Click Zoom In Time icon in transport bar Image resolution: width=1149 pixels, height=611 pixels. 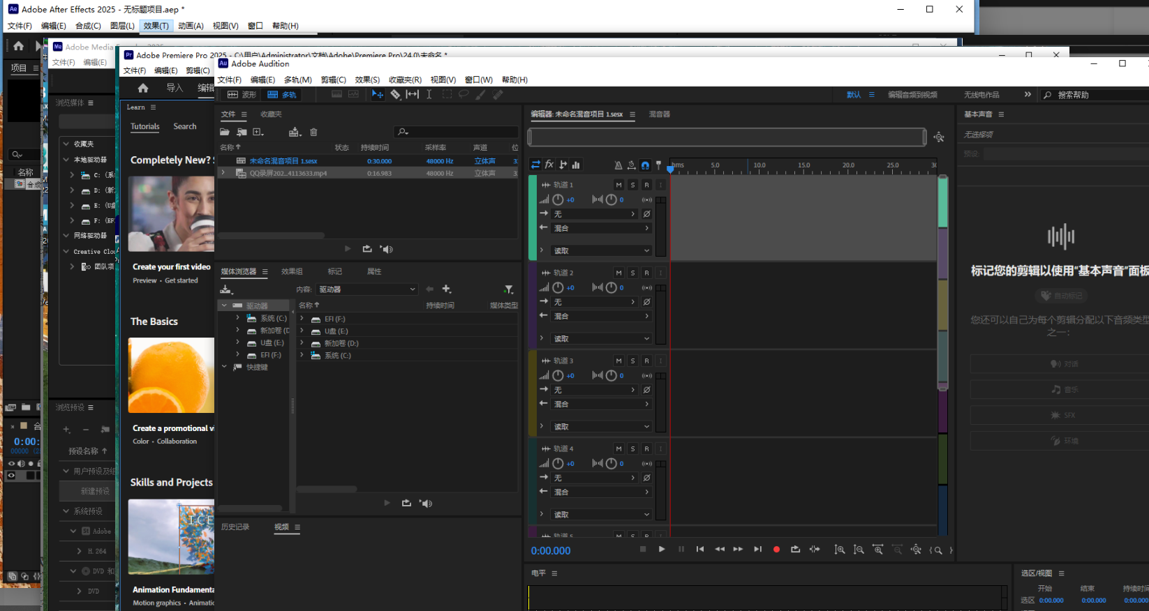pos(878,550)
